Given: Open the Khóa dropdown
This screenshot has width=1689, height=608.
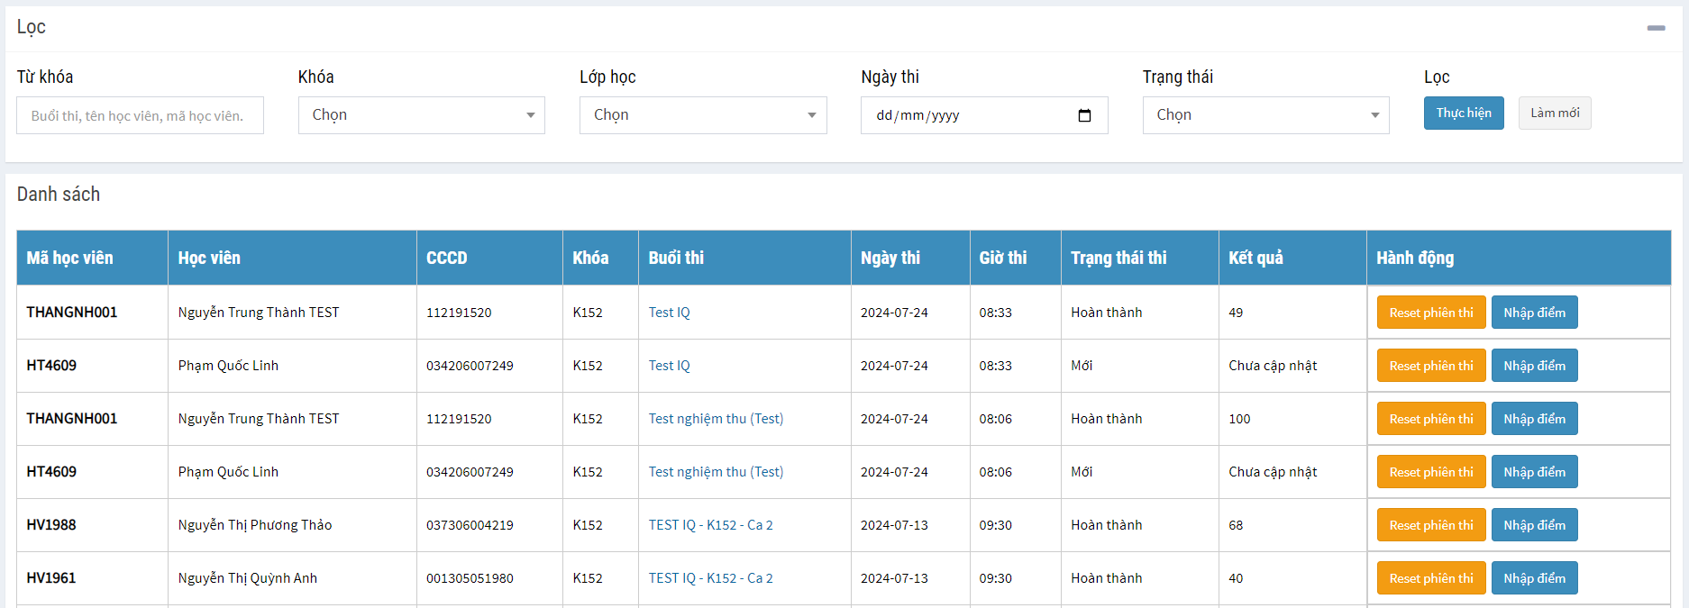Looking at the screenshot, I should coord(421,115).
